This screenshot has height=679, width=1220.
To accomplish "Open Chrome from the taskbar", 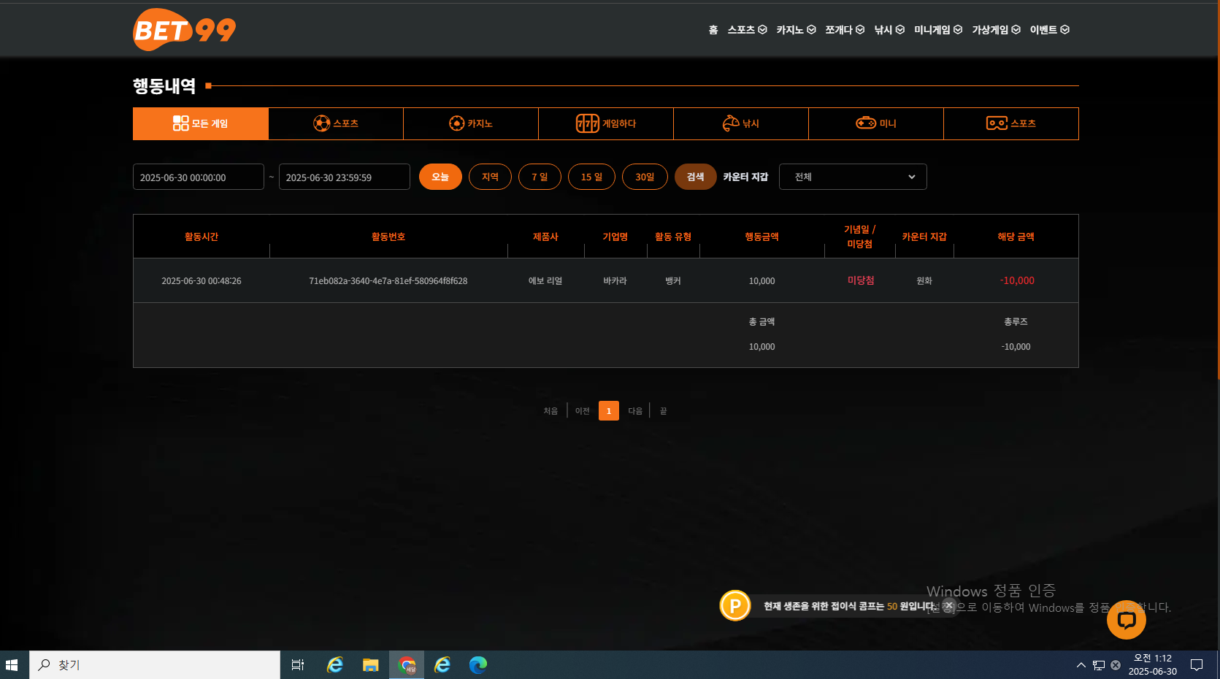I will [407, 665].
